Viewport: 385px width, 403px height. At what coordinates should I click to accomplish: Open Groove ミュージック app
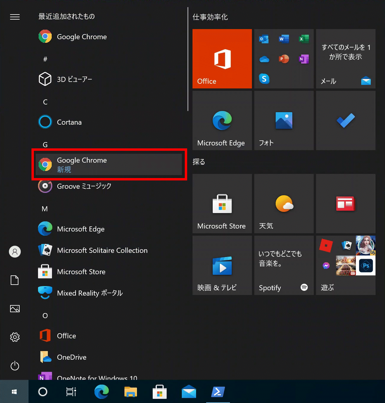tap(108, 186)
